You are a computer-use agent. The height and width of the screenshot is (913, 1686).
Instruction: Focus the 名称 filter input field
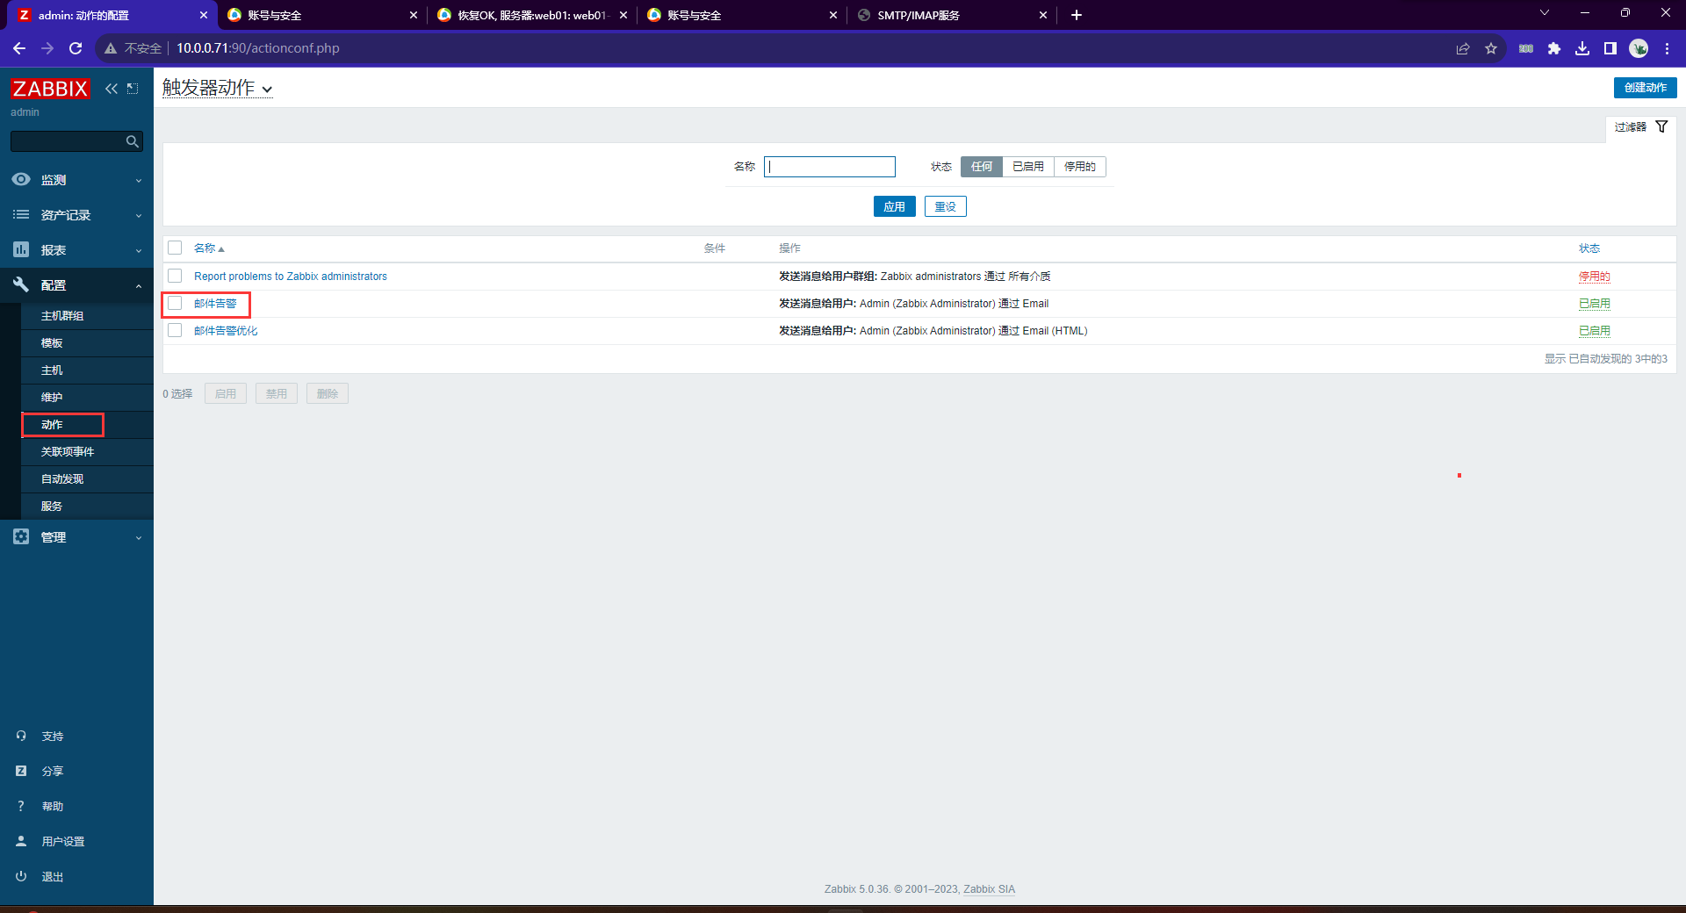830,167
